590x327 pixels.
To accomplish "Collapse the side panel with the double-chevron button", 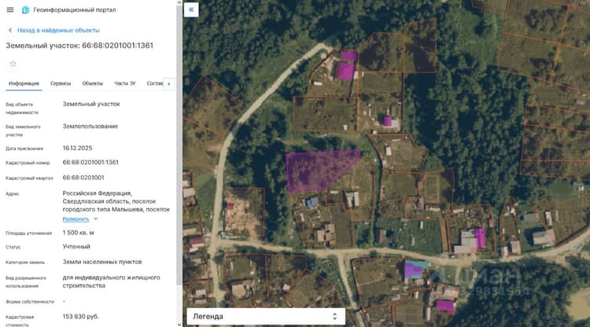I will tap(191, 9).
